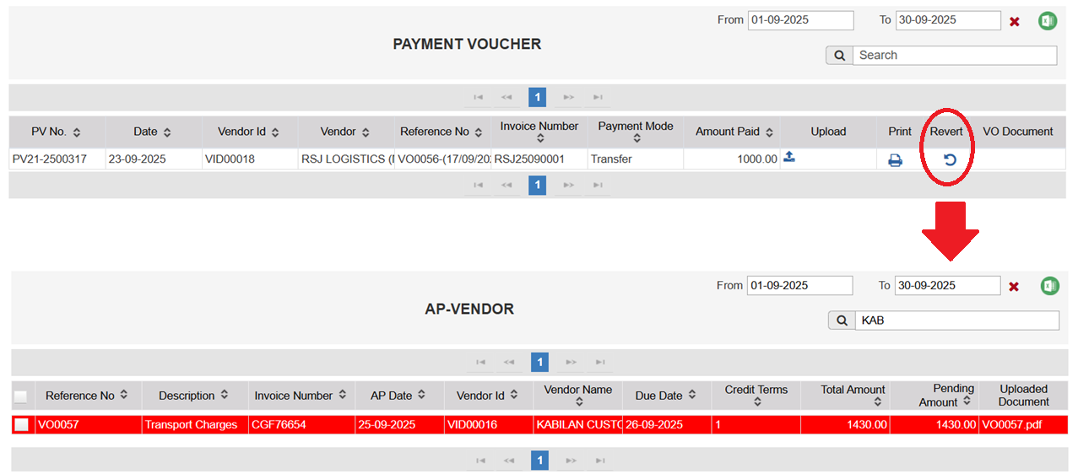
Task: Go to first page above the Payment Voucher table
Action: pyautogui.click(x=478, y=97)
